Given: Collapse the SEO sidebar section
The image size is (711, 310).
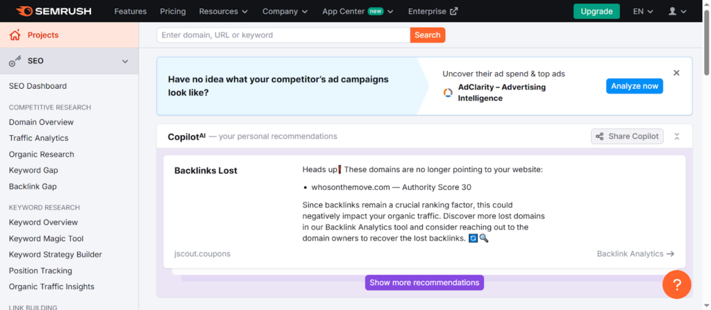Looking at the screenshot, I should [x=125, y=61].
